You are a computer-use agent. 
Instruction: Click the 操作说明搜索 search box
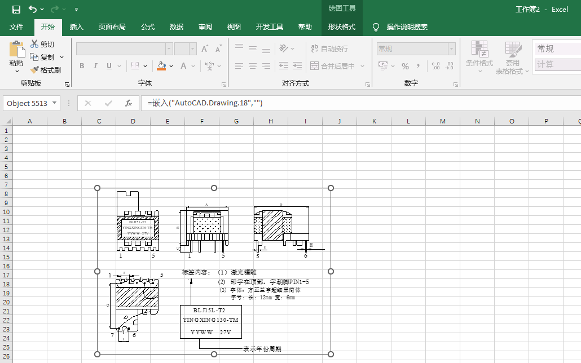point(407,26)
